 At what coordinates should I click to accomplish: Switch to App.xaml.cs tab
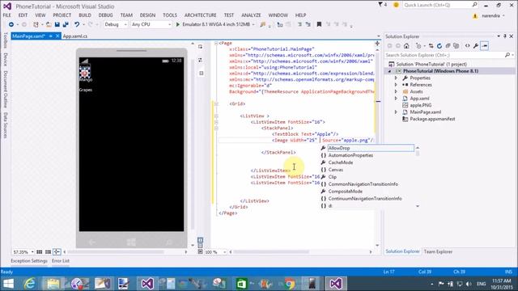[75, 36]
